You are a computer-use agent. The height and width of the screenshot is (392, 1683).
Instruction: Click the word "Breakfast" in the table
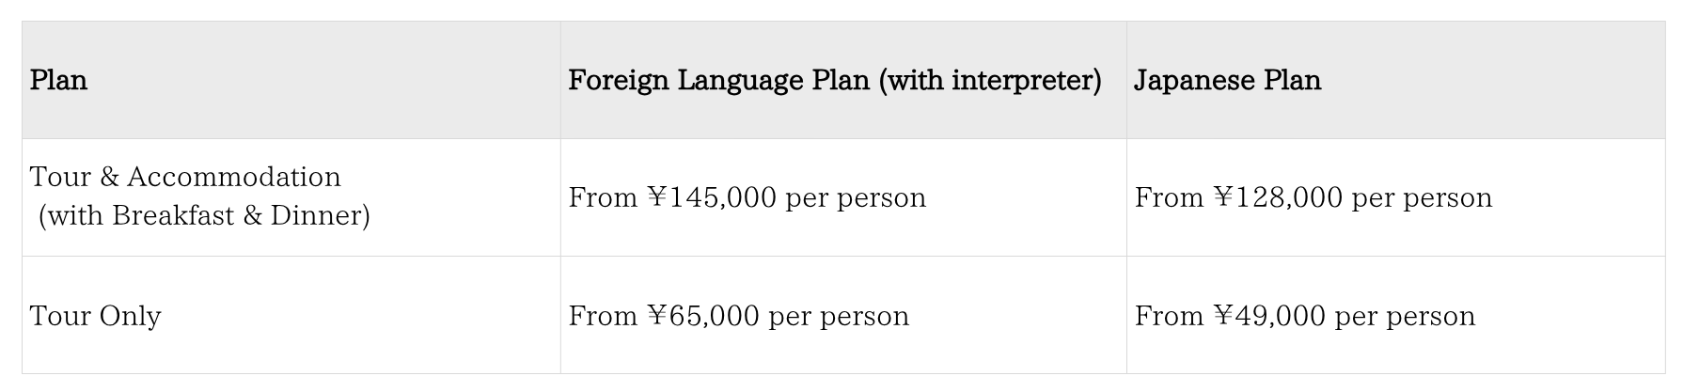tap(174, 216)
